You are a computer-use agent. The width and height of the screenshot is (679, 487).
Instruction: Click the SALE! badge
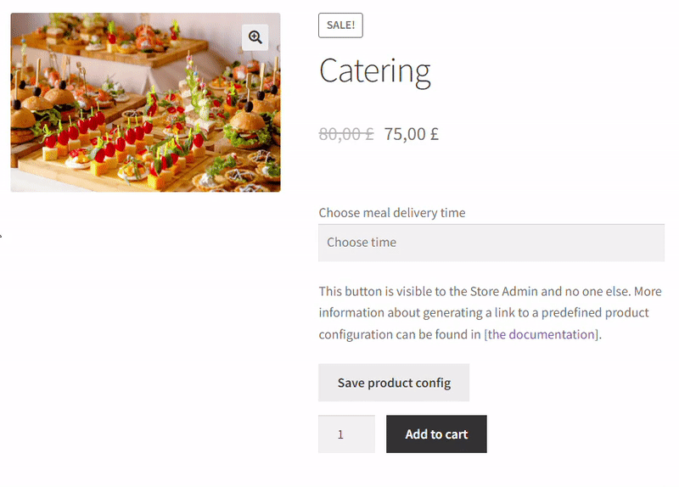(x=341, y=25)
